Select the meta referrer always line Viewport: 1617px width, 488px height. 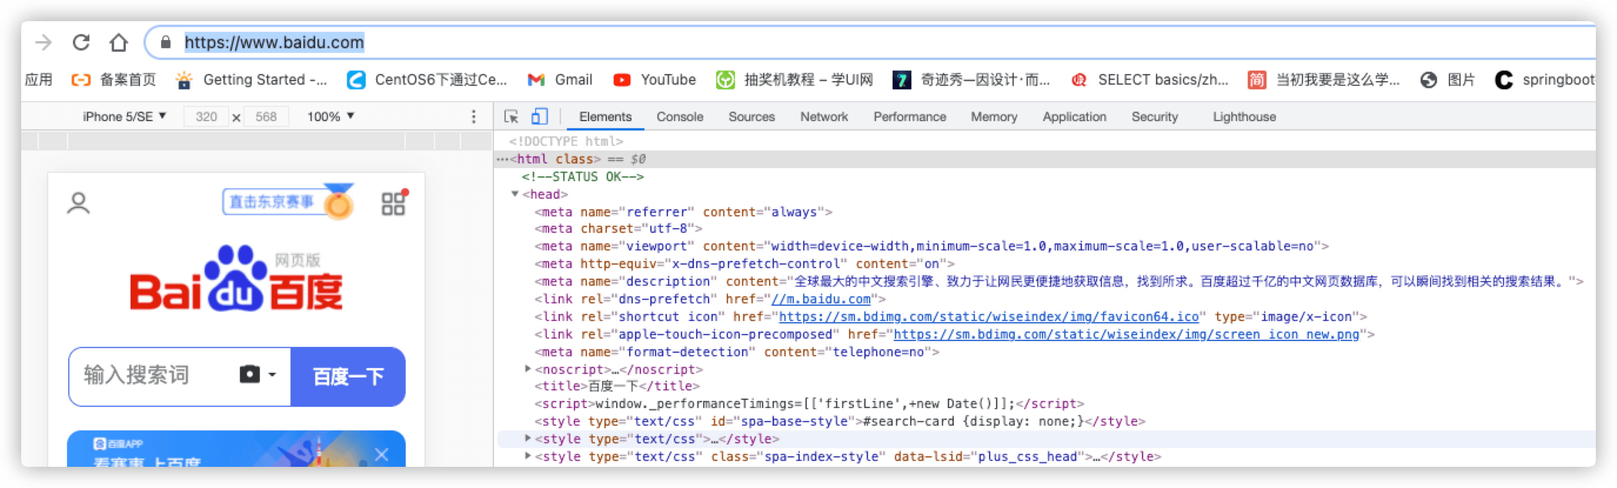[x=683, y=212]
